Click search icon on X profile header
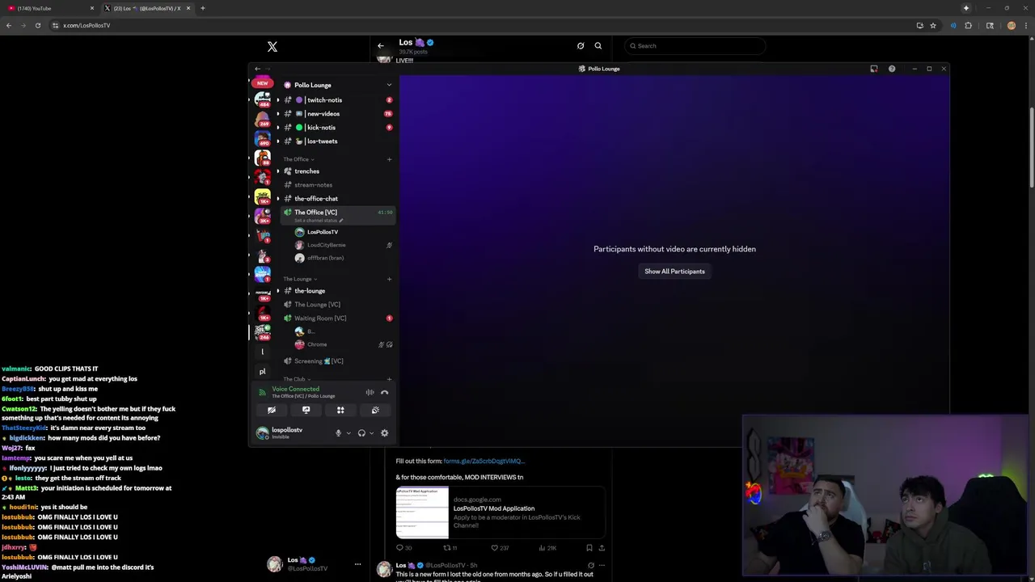1035x582 pixels. click(598, 46)
